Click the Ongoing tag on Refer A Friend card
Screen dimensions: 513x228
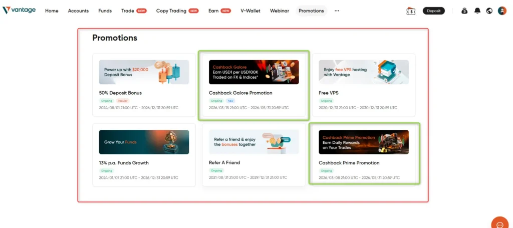pos(216,170)
